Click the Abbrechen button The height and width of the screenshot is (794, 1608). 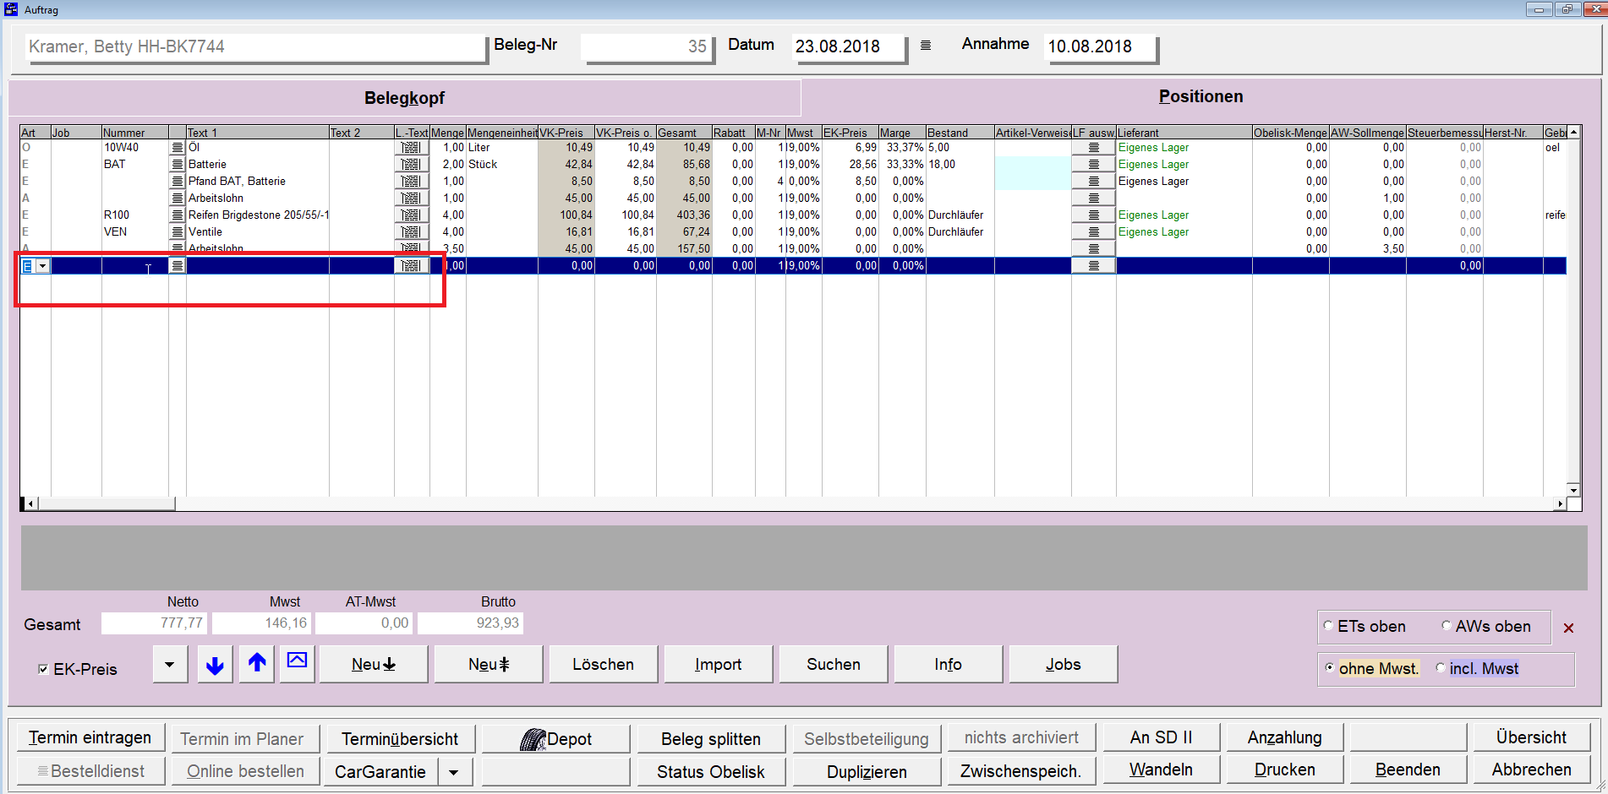click(1531, 770)
